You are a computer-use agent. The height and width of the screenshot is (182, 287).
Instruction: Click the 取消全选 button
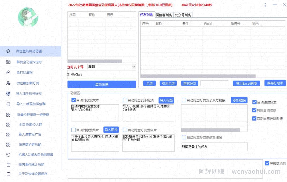pyautogui.click(x=168, y=83)
